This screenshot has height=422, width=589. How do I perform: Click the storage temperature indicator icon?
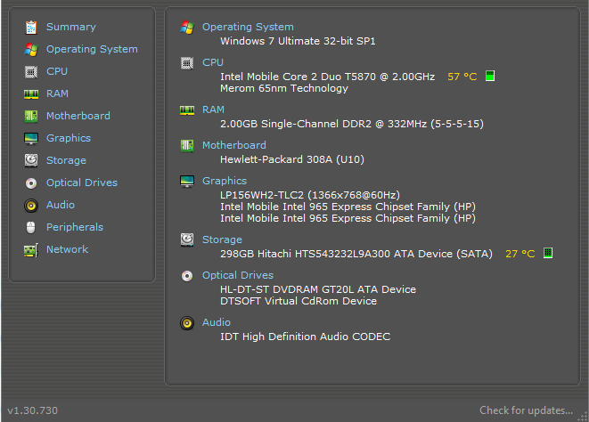[548, 253]
